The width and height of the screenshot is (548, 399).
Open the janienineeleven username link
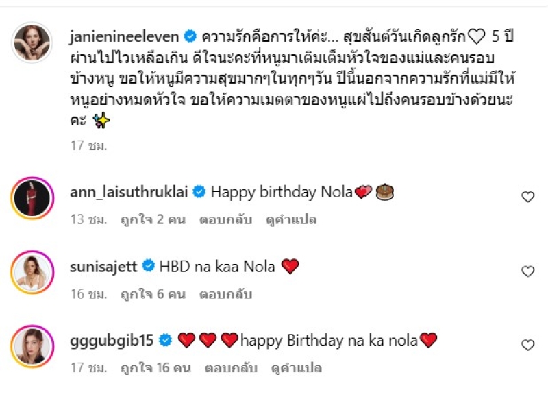[x=125, y=37]
